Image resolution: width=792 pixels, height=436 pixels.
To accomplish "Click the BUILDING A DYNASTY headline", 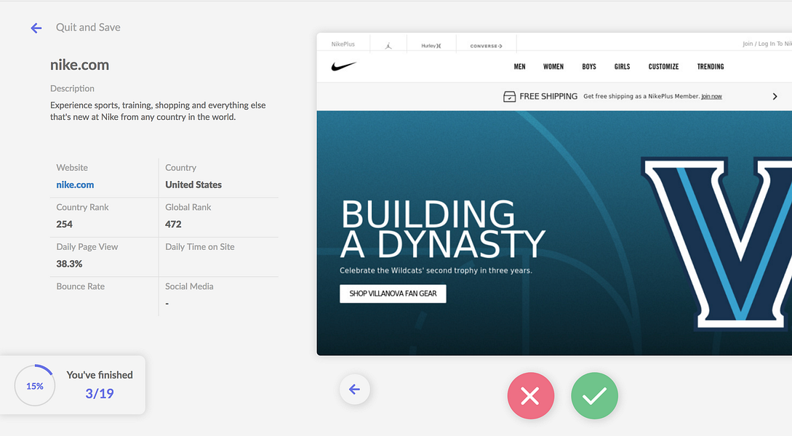I will (442, 229).
